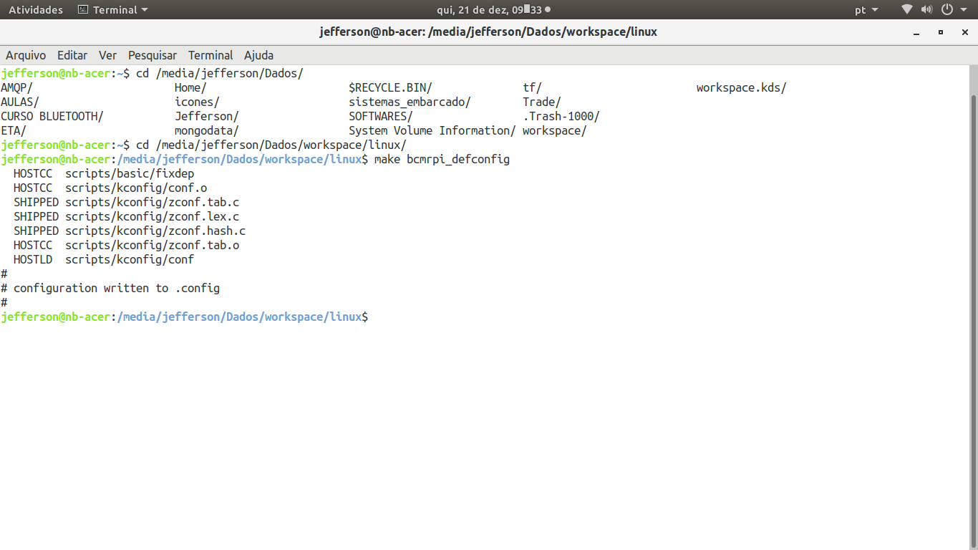Click the sistemas_embarcado/ entry

tap(410, 102)
